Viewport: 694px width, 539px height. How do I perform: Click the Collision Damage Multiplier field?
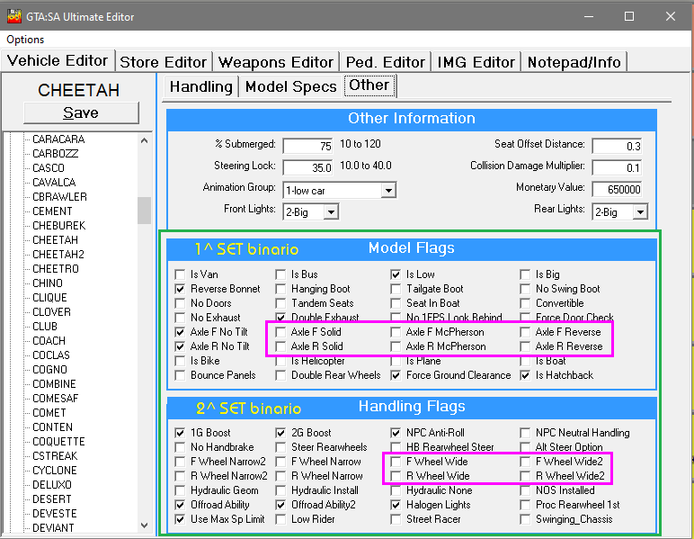617,168
